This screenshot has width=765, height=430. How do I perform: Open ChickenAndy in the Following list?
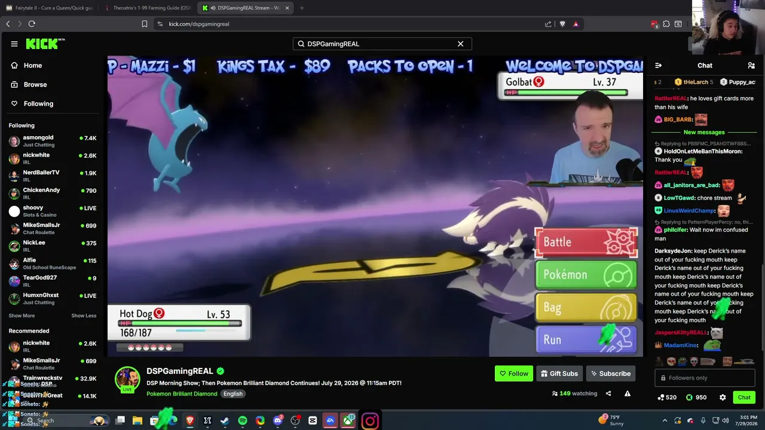tap(53, 193)
